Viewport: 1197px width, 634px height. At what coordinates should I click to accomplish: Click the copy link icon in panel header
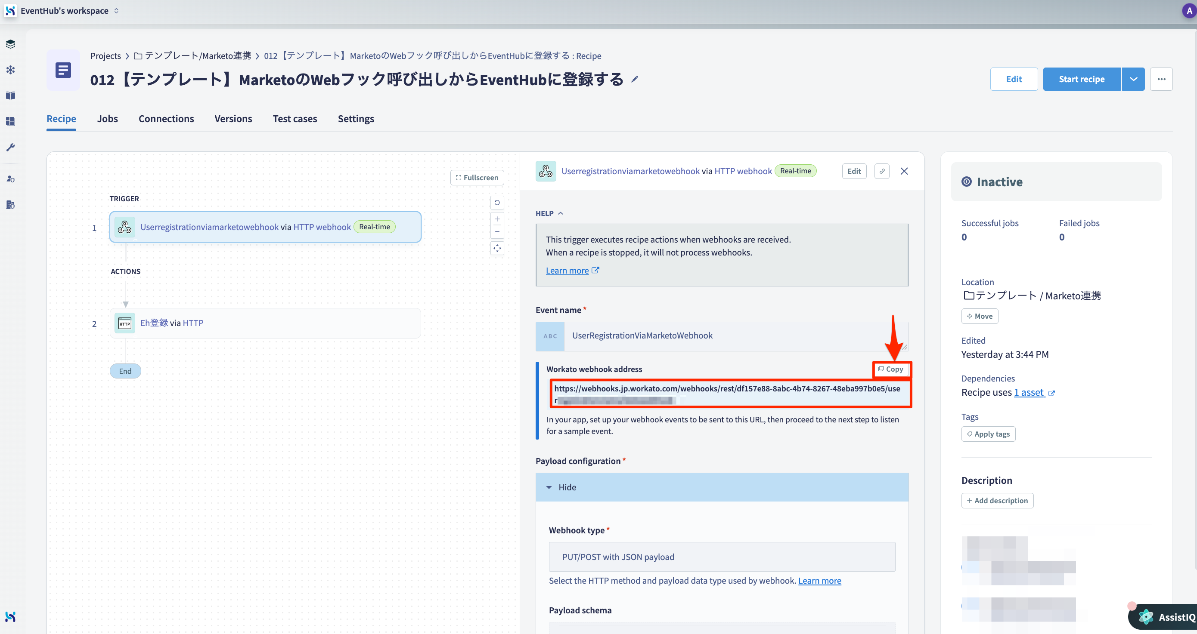tap(881, 171)
